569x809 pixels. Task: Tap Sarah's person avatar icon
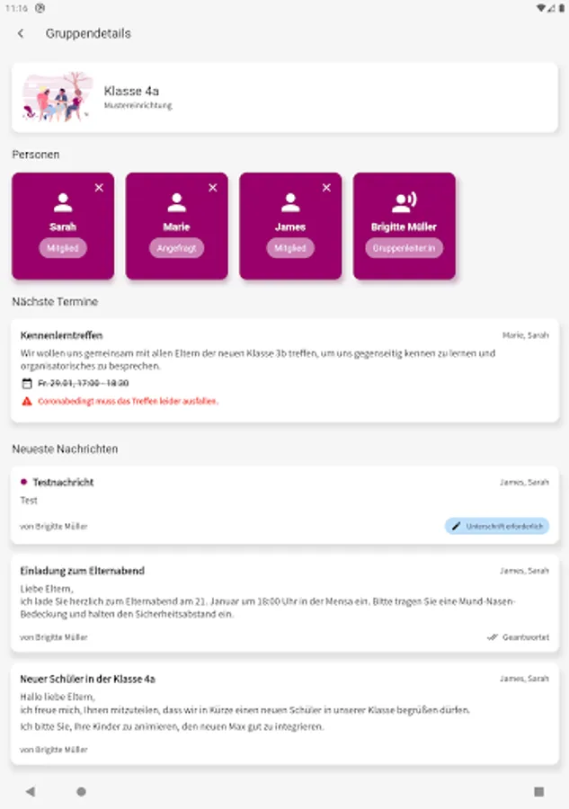(x=63, y=202)
